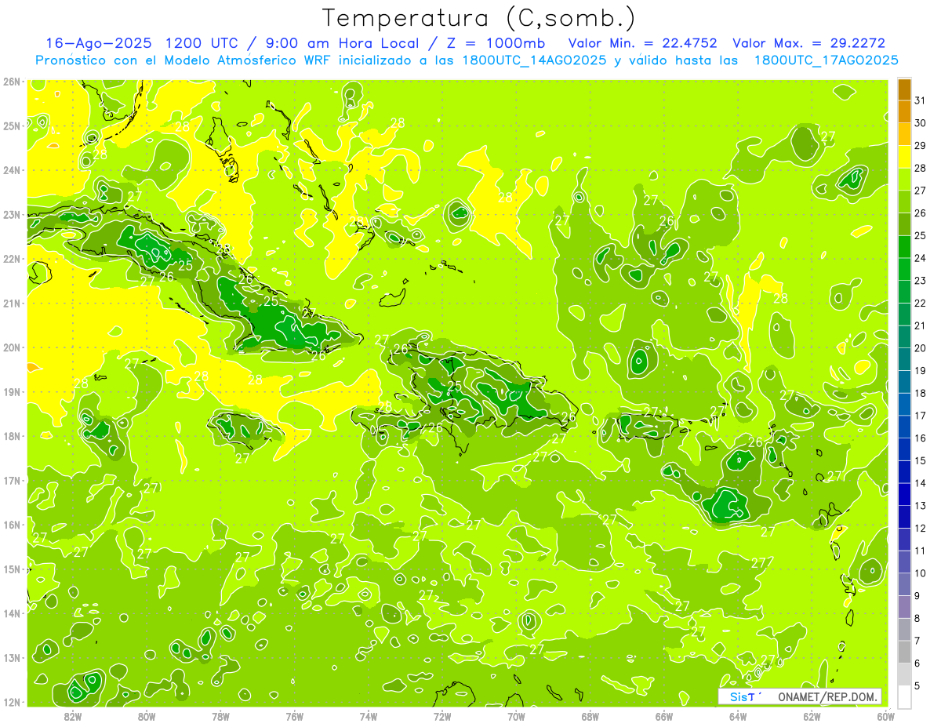The height and width of the screenshot is (727, 941).
Task: Click the "72W" longitude axis label
Action: [x=442, y=715]
